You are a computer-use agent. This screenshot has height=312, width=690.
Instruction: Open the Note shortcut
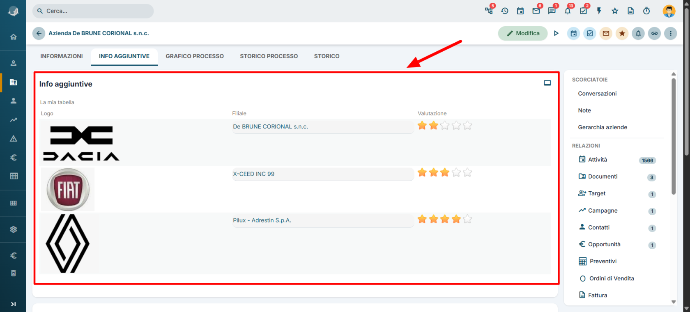click(584, 110)
